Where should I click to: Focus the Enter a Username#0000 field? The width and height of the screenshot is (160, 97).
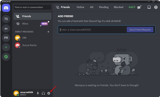(x=93, y=30)
